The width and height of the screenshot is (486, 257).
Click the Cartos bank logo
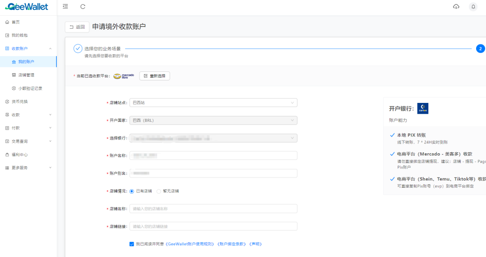point(423,108)
